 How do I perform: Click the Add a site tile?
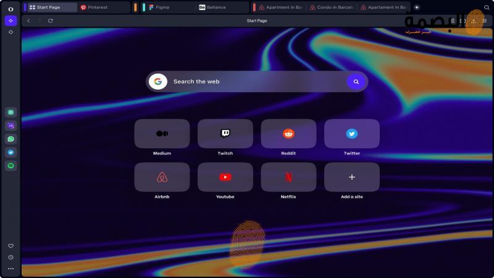pos(352,177)
